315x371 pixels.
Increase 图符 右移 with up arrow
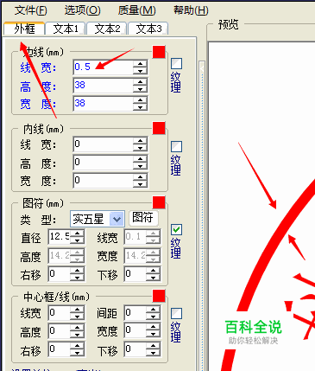click(x=77, y=270)
